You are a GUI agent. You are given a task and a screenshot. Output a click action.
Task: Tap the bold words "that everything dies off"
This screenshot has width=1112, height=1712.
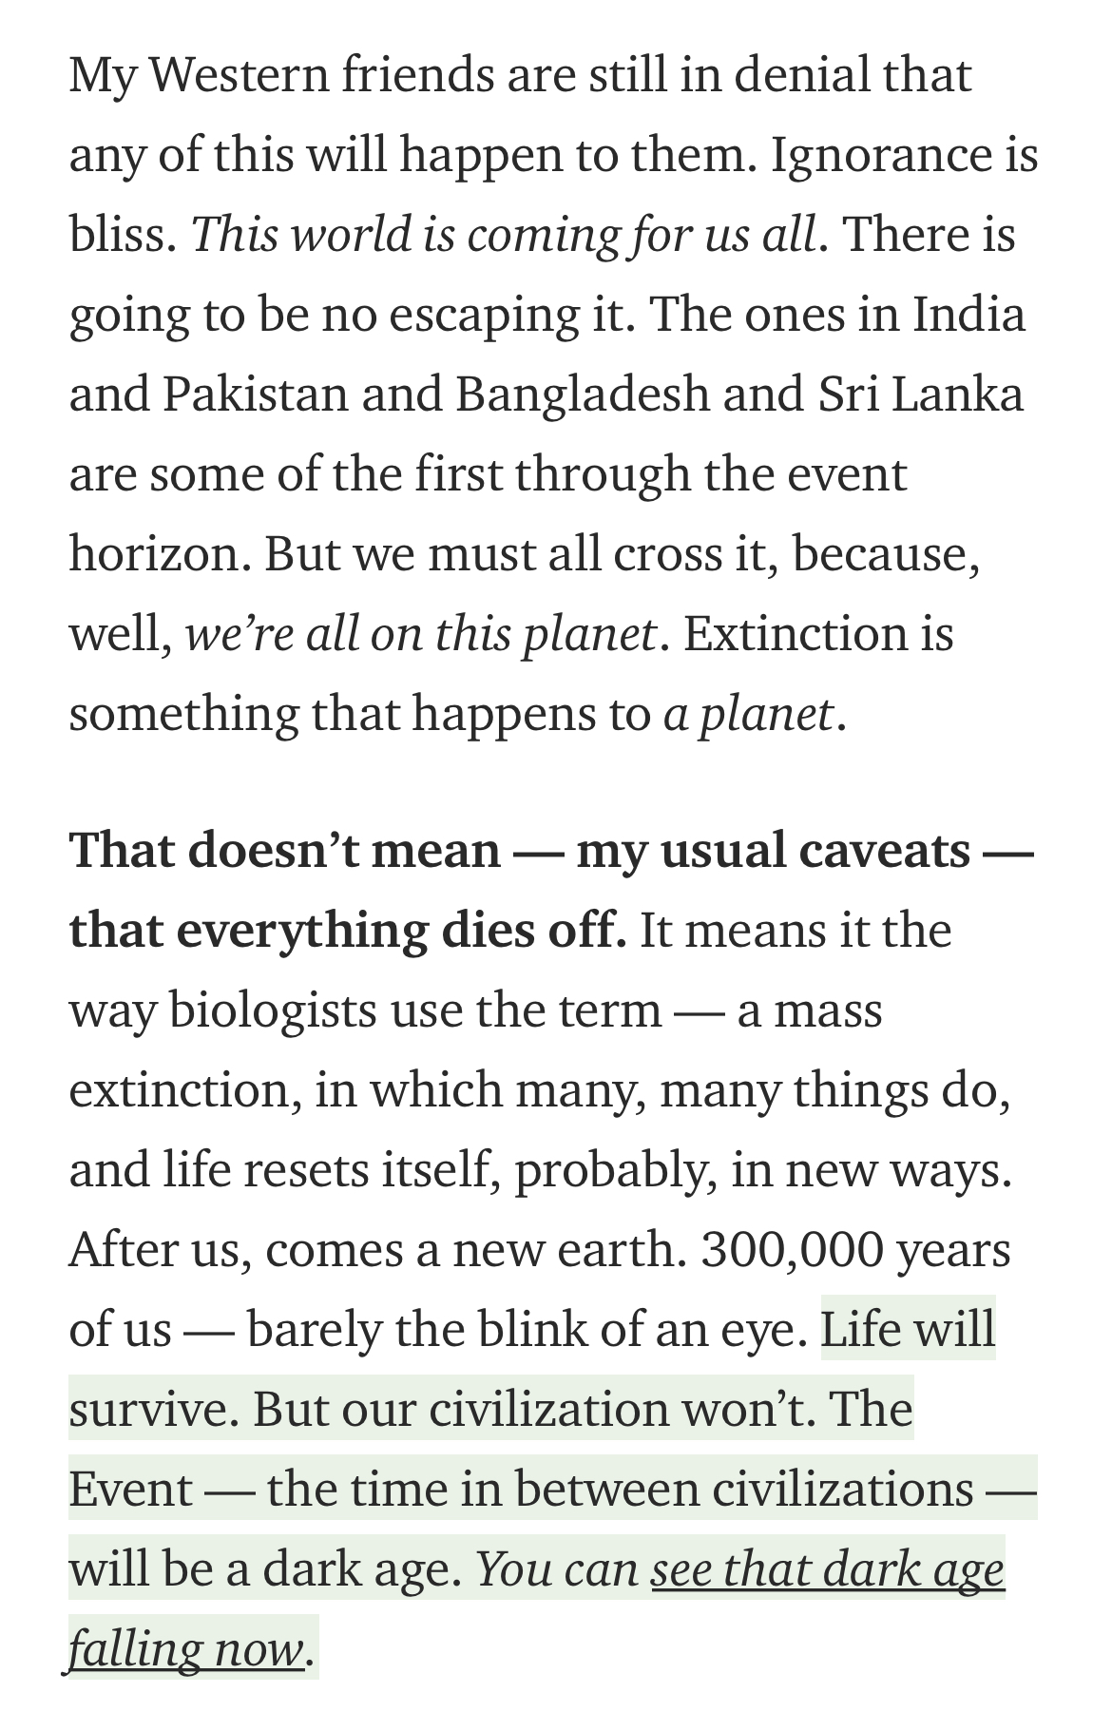pyautogui.click(x=347, y=931)
